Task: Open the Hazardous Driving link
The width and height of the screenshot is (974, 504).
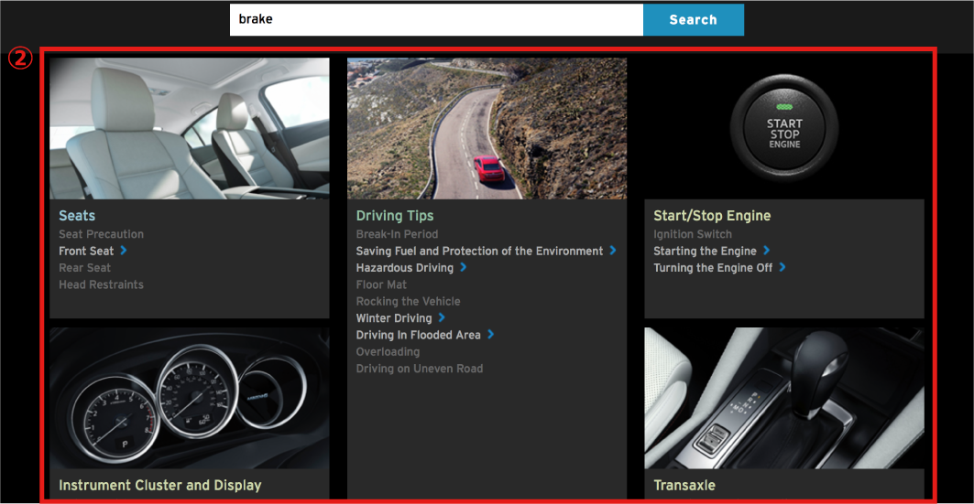Action: [x=404, y=268]
